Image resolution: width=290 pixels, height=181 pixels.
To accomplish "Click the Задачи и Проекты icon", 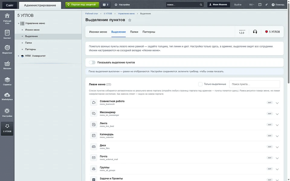I will pos(94,179).
